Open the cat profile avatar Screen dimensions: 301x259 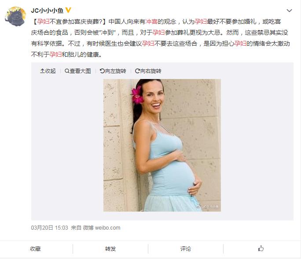click(15, 16)
